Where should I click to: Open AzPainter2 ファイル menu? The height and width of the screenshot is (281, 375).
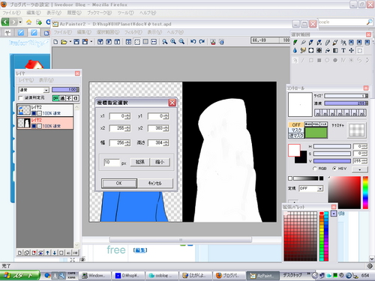click(62, 32)
